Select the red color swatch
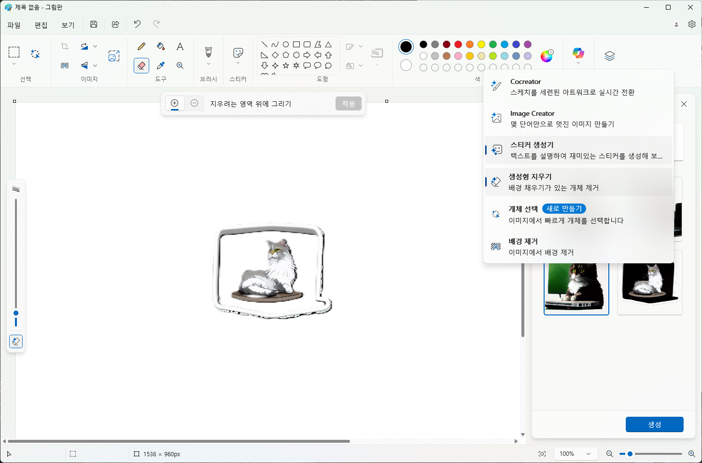 click(x=458, y=44)
